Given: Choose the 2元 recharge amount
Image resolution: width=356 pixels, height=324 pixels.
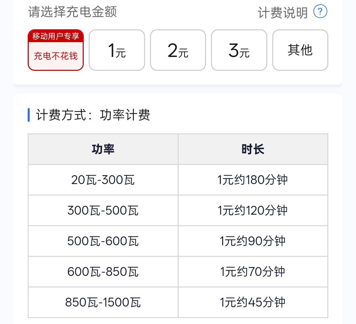Looking at the screenshot, I should (178, 50).
